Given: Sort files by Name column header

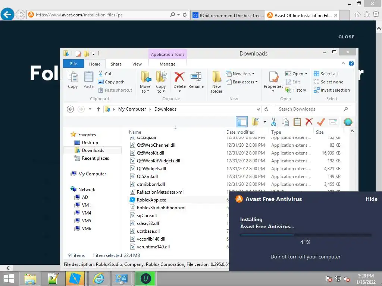Looking at the screenshot, I should pyautogui.click(x=135, y=132).
